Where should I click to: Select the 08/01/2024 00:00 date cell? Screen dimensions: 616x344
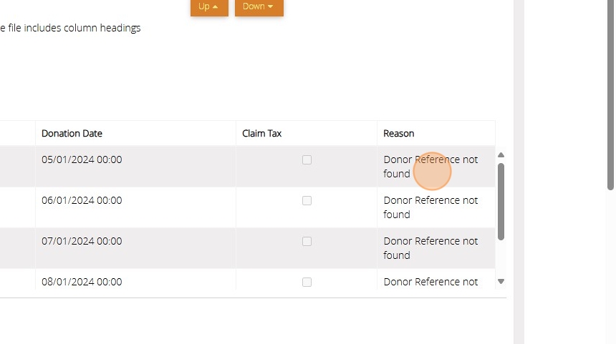(82, 282)
